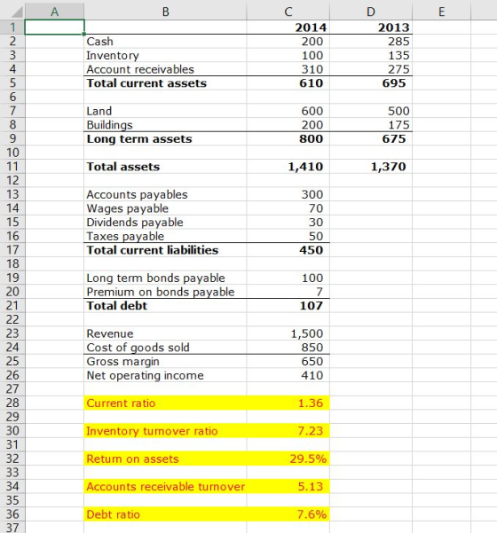Click the 2014 column heading cell
497x533 pixels.
288,27
